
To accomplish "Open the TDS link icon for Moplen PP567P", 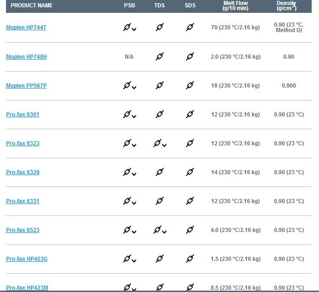I will [x=160, y=85].
